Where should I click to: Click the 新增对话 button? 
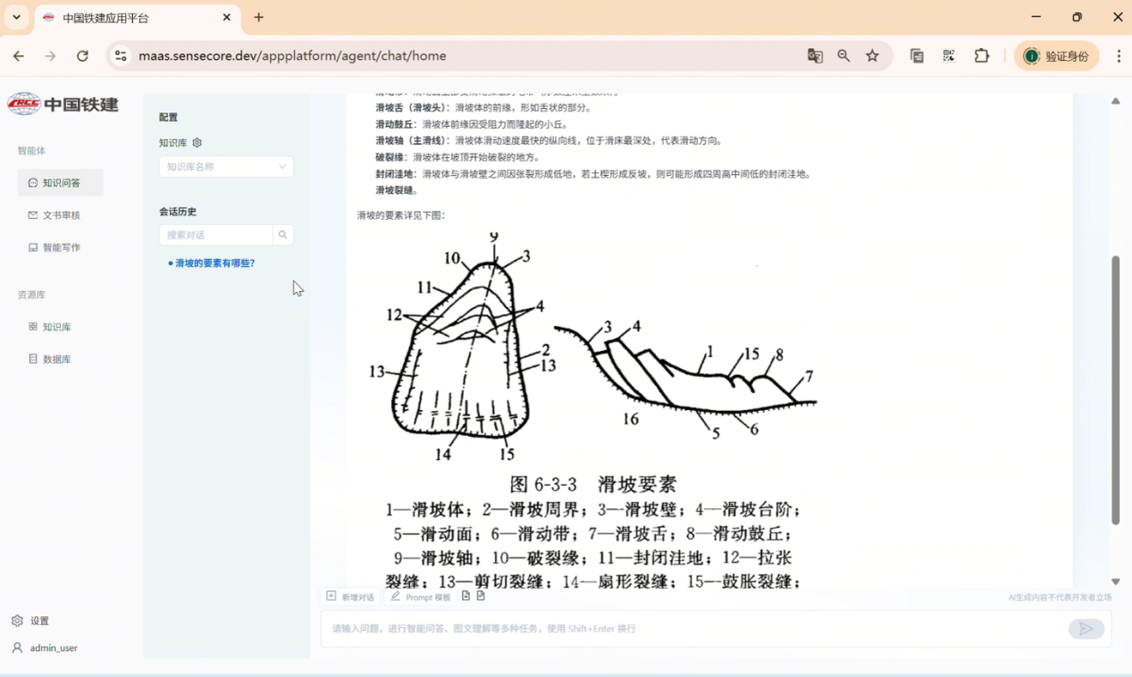350,597
